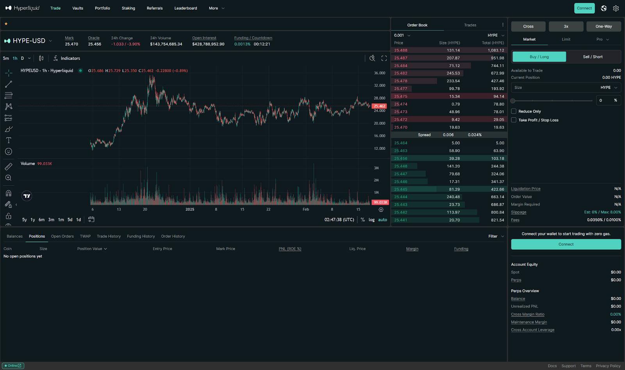Open the 0.001 price grouping dropdown

402,35
